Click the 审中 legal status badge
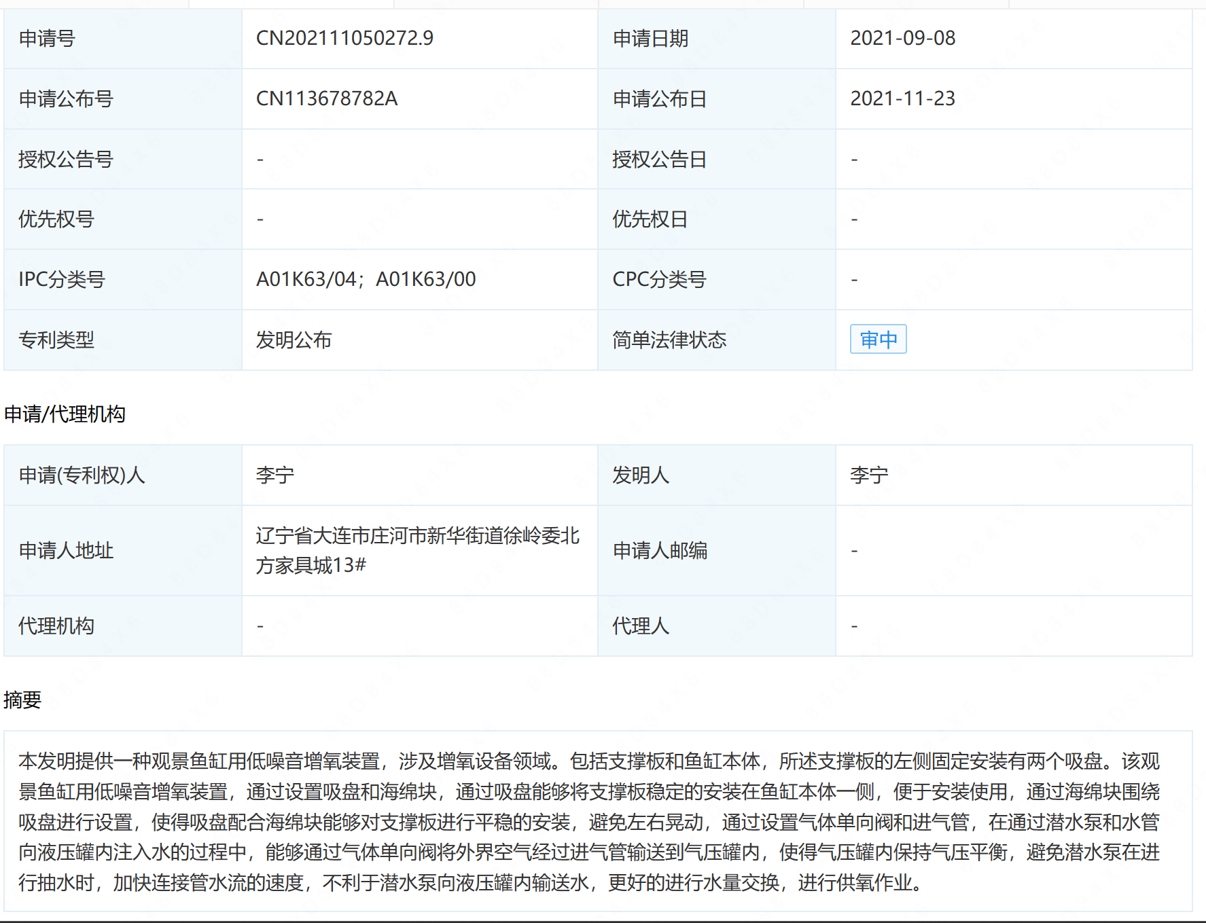The image size is (1206, 923). [x=878, y=340]
